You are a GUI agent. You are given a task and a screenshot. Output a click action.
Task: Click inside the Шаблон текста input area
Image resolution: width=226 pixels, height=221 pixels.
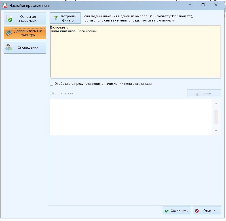pos(130,117)
